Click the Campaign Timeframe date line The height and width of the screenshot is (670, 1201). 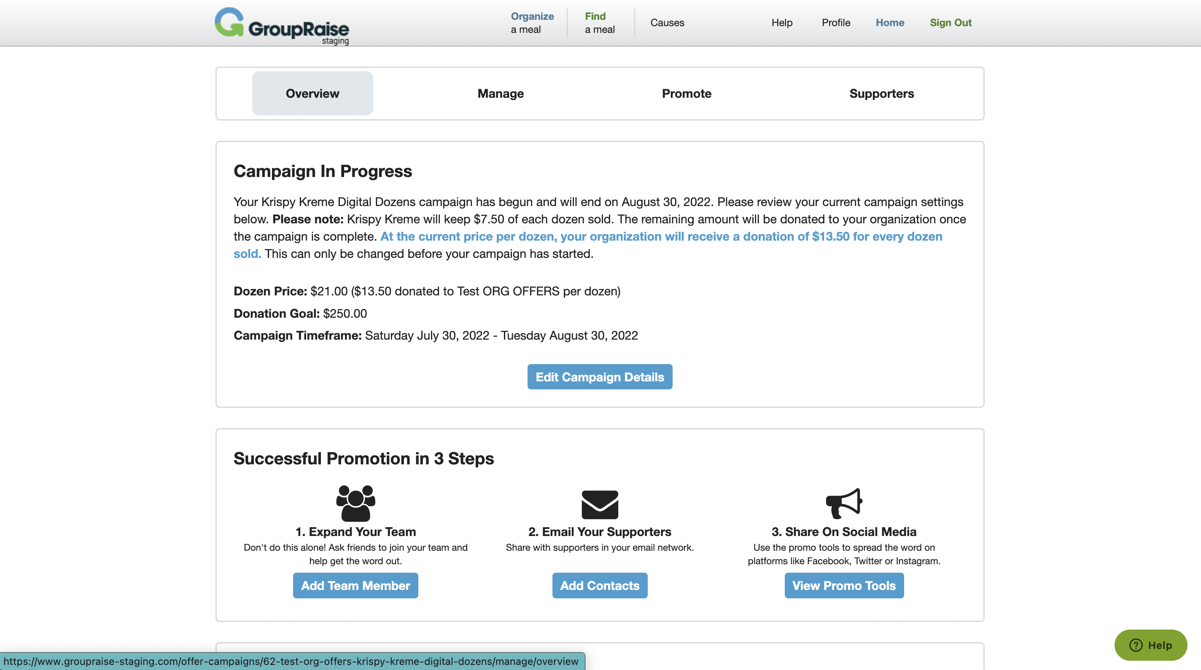436,335
